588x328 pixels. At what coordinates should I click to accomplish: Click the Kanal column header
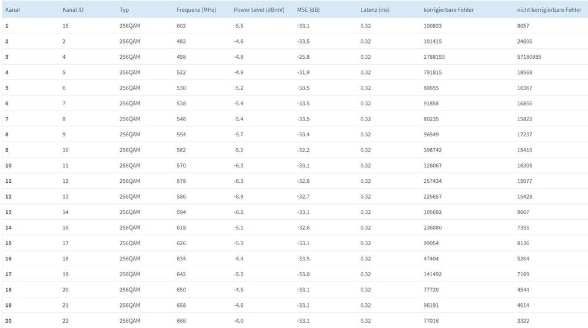13,10
